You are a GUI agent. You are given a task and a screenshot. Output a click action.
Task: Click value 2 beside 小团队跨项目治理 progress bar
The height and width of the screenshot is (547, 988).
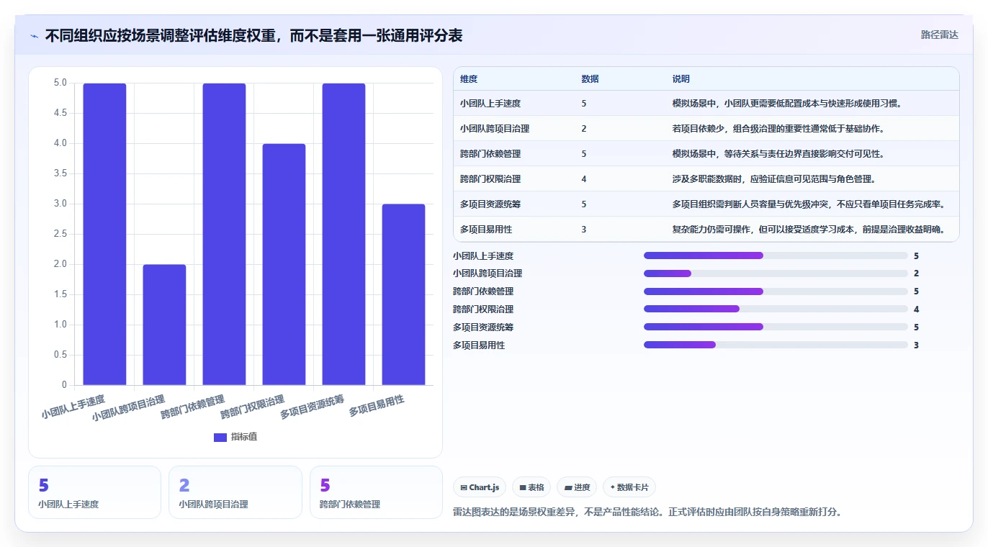[916, 273]
